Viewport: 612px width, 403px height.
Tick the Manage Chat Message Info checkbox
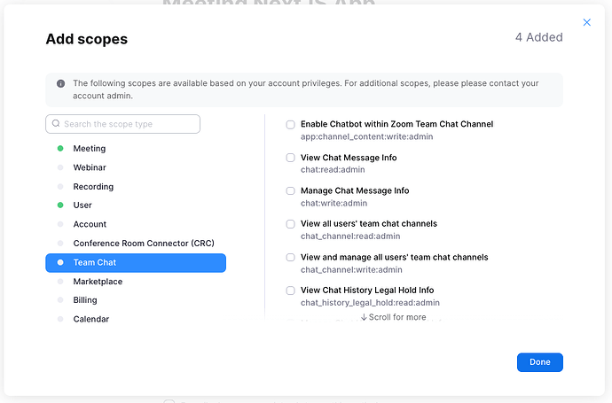pyautogui.click(x=290, y=190)
